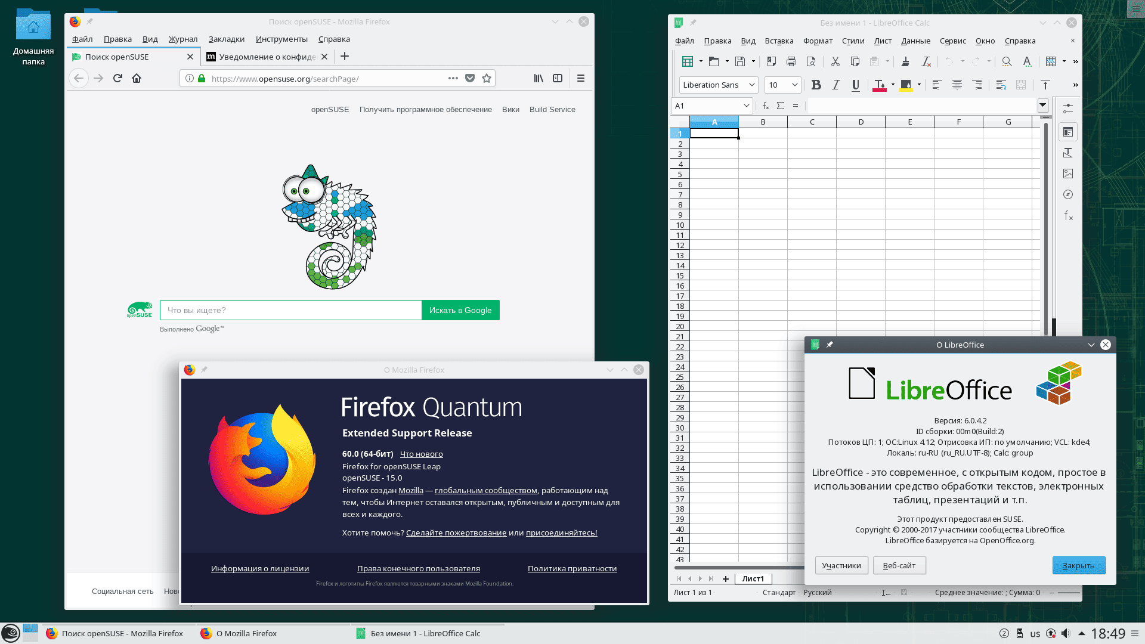This screenshot has height=644, width=1145.
Task: Apply the red font color swatch
Action: tap(879, 85)
